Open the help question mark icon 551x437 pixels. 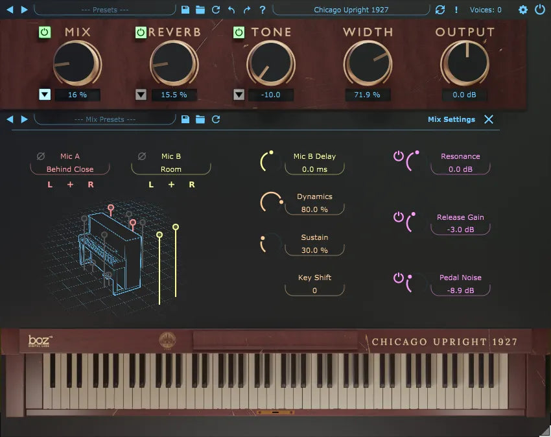point(262,10)
